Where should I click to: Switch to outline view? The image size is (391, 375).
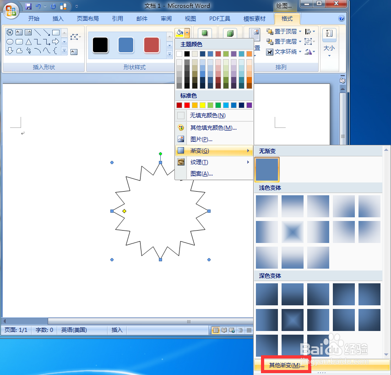click(241, 331)
